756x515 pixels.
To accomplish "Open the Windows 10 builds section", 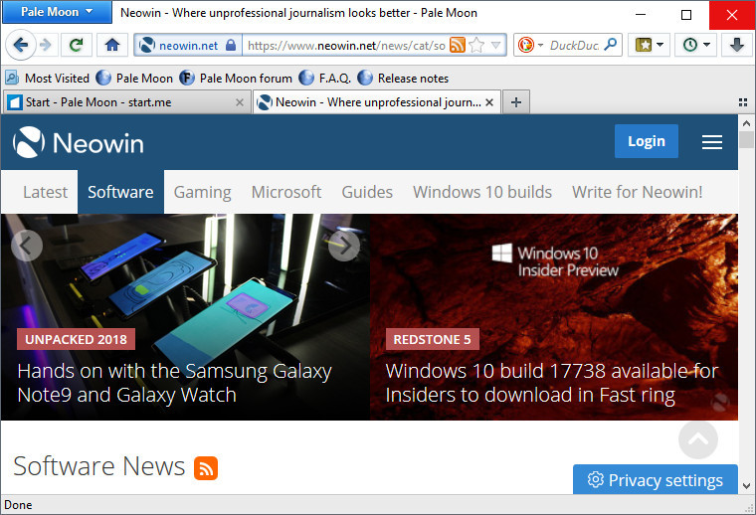I will (x=481, y=192).
